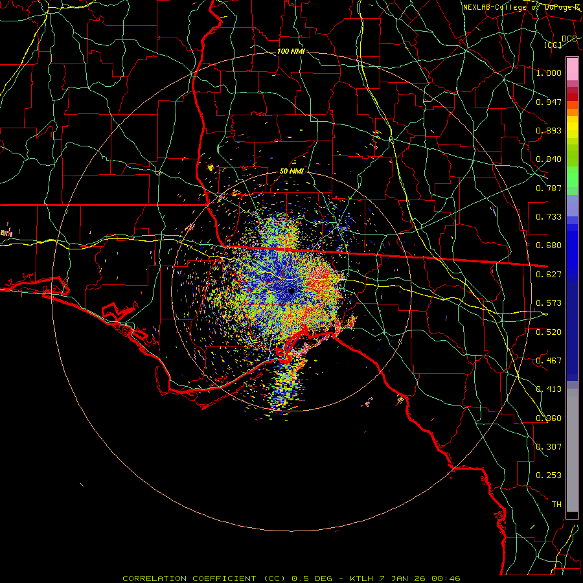
Task: Select the 0.413 scale value
Action: coord(549,389)
